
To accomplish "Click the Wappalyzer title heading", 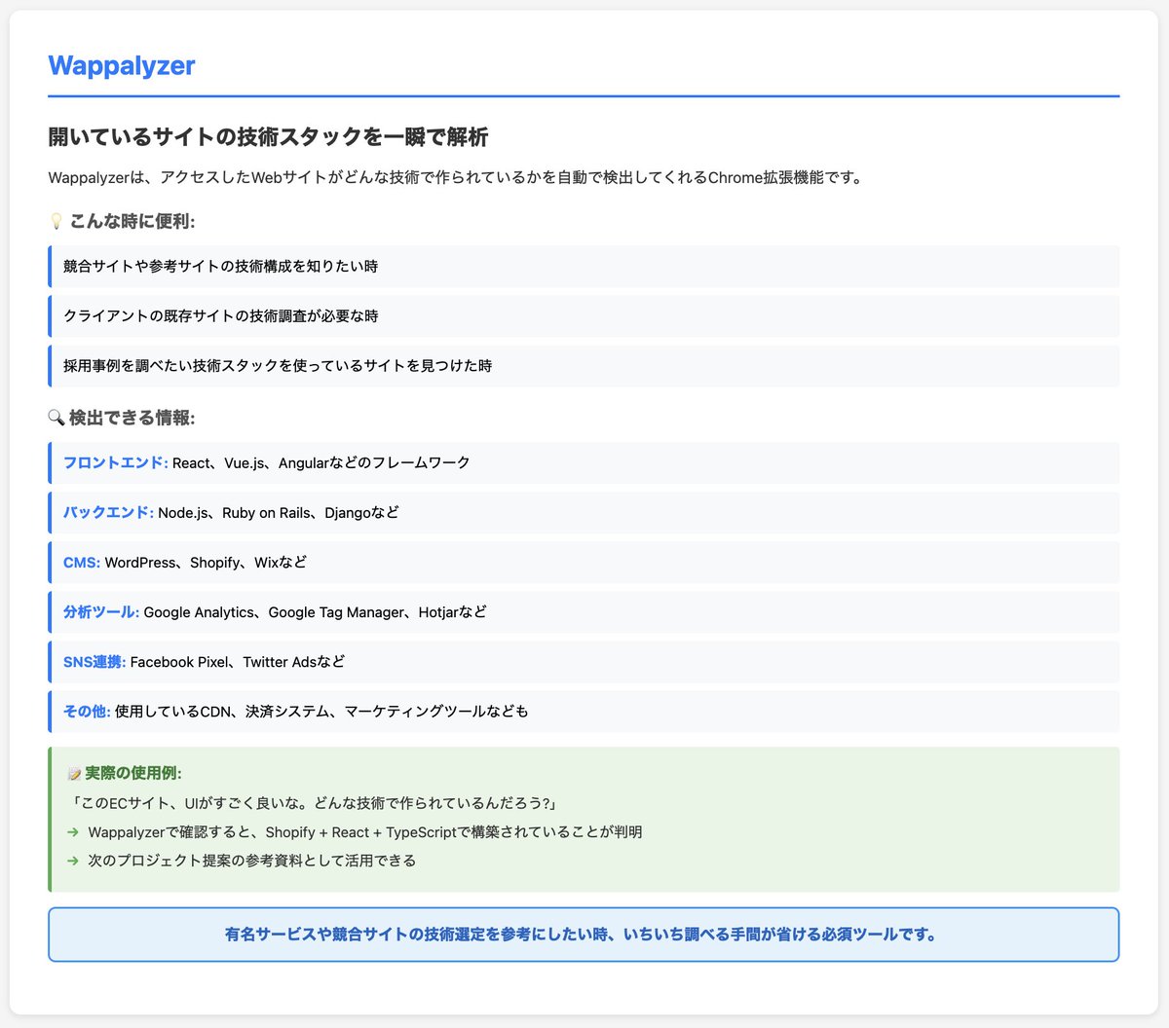I will [122, 65].
